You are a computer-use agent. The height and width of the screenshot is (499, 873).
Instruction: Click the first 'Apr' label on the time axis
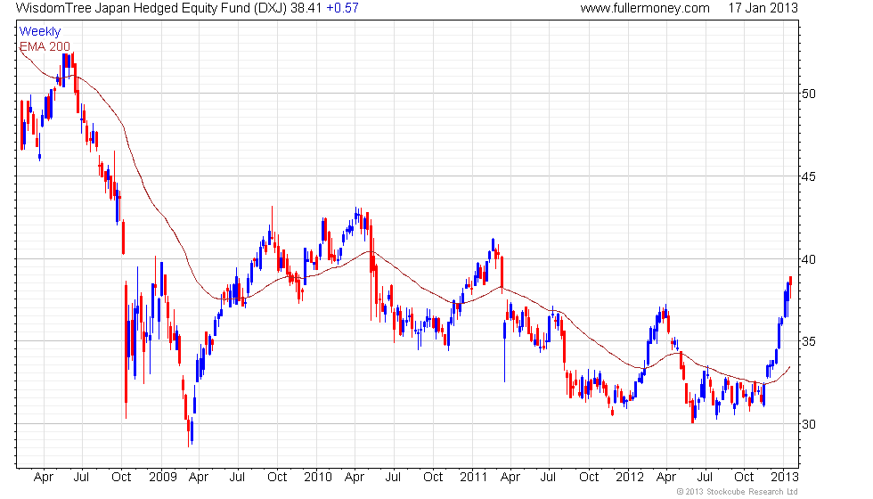44,478
